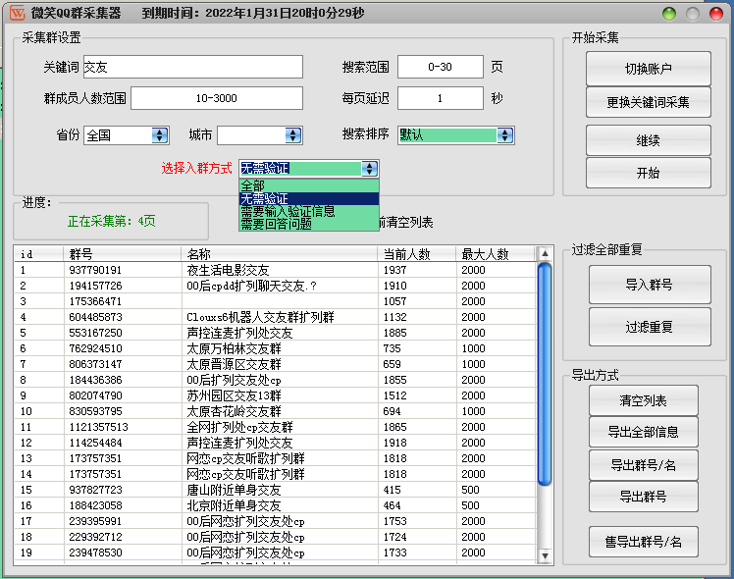Click the 开始 button
734x579 pixels.
point(649,173)
